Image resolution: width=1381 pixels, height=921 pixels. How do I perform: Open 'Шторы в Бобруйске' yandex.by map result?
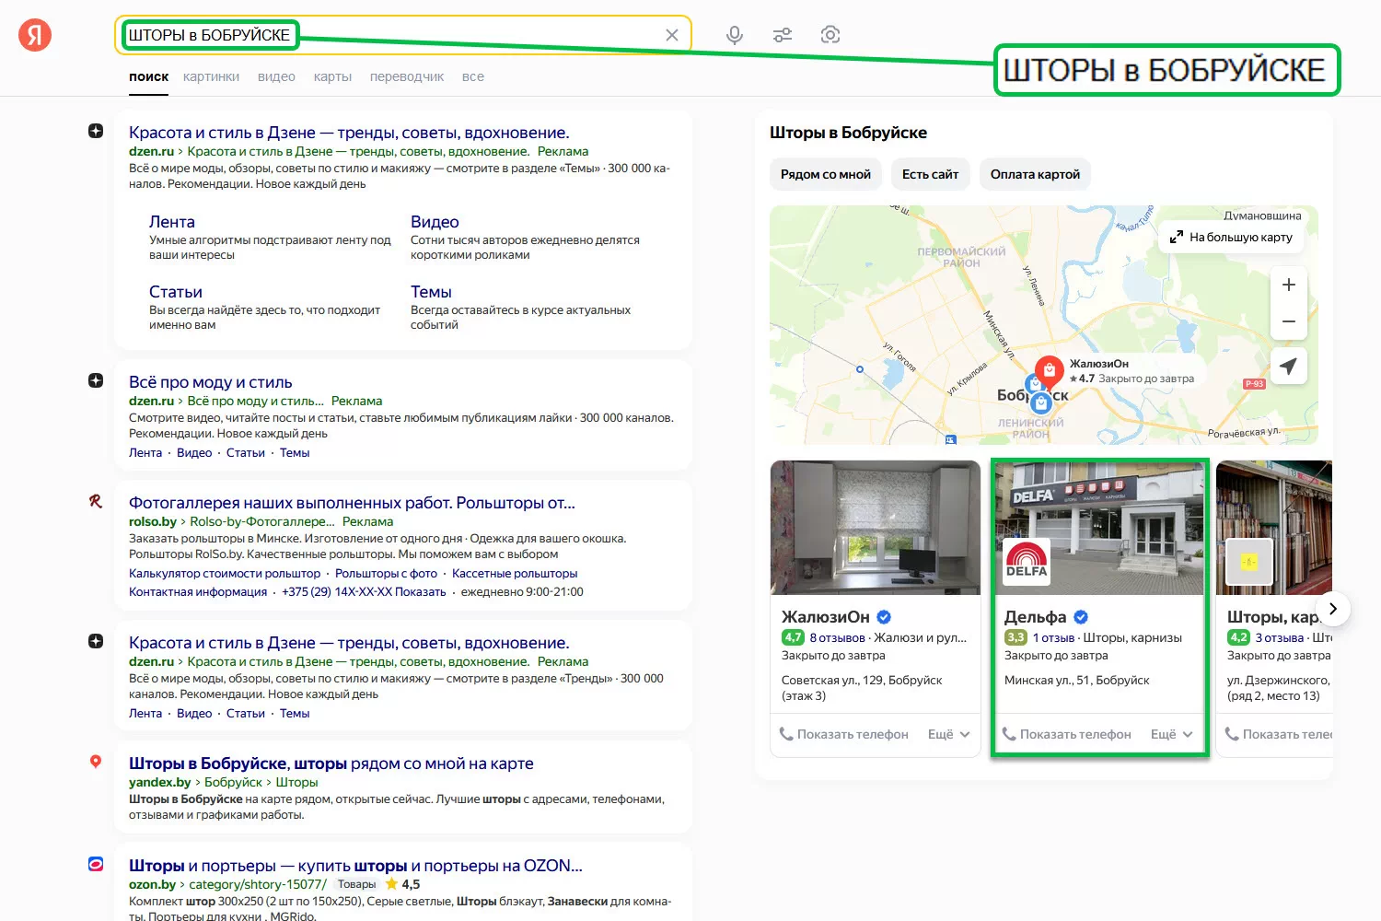[x=331, y=764]
